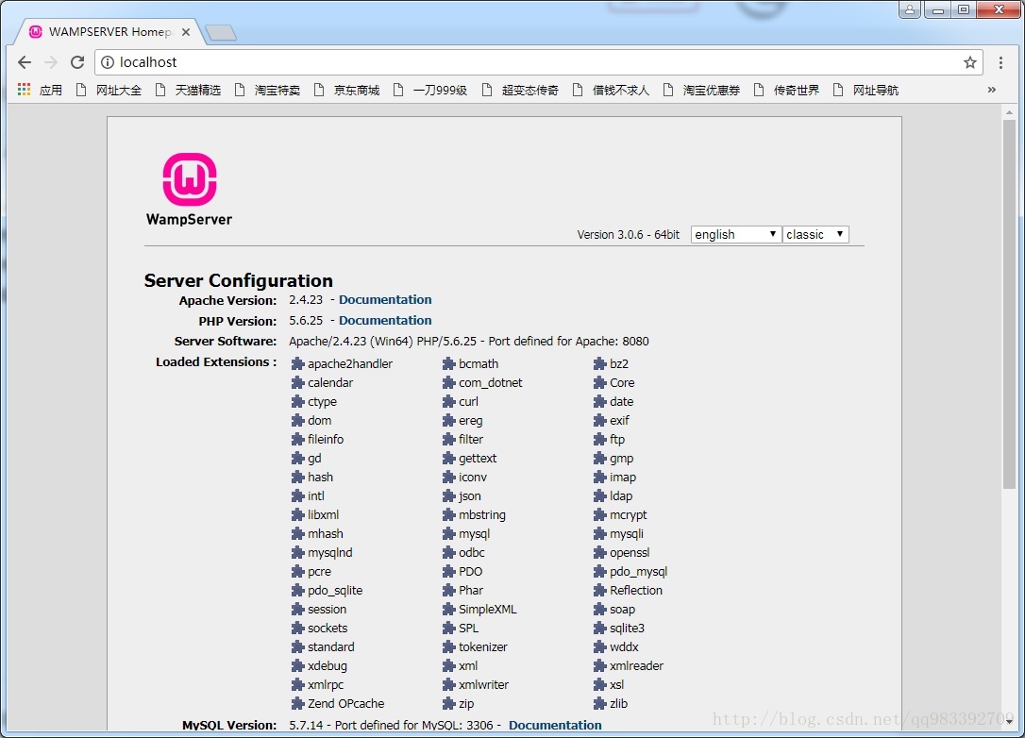Click the scrollbar down arrow
Image resolution: width=1025 pixels, height=738 pixels.
pyautogui.click(x=1009, y=721)
